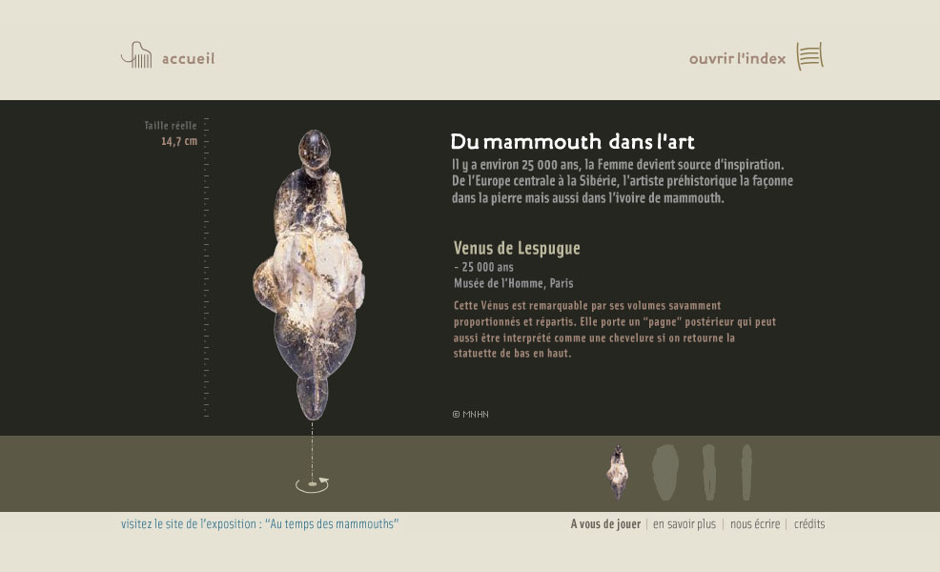940x572 pixels.
Task: Visit the exposition site link 'Au temps des mammouths'
Action: pyautogui.click(x=259, y=524)
